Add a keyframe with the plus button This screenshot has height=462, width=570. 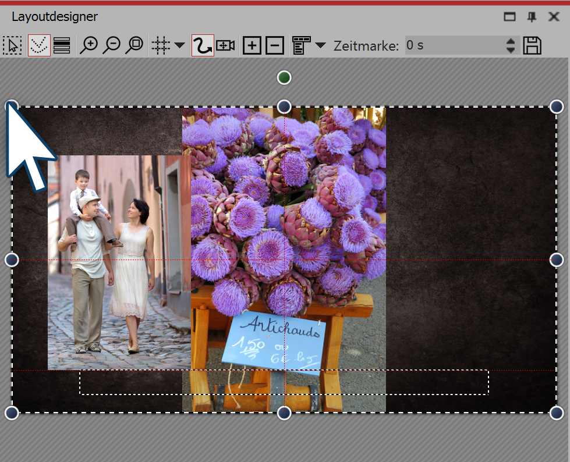252,45
